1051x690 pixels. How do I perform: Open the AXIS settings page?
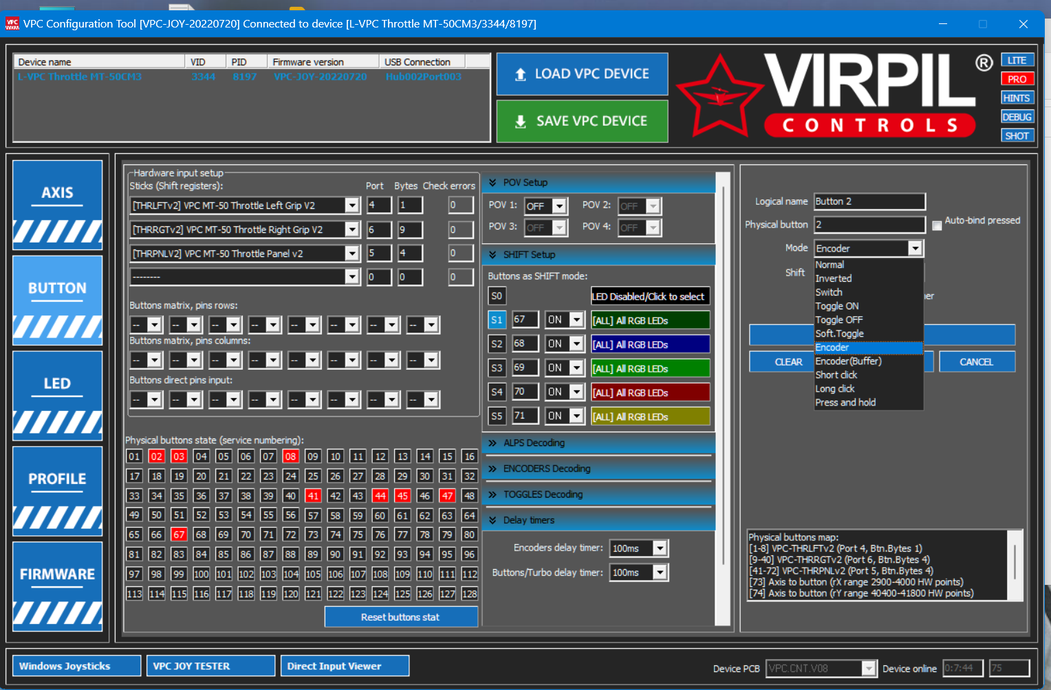(57, 205)
